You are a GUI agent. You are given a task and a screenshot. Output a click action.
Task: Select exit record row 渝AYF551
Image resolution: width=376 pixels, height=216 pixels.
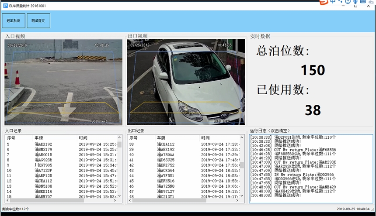click(166, 176)
